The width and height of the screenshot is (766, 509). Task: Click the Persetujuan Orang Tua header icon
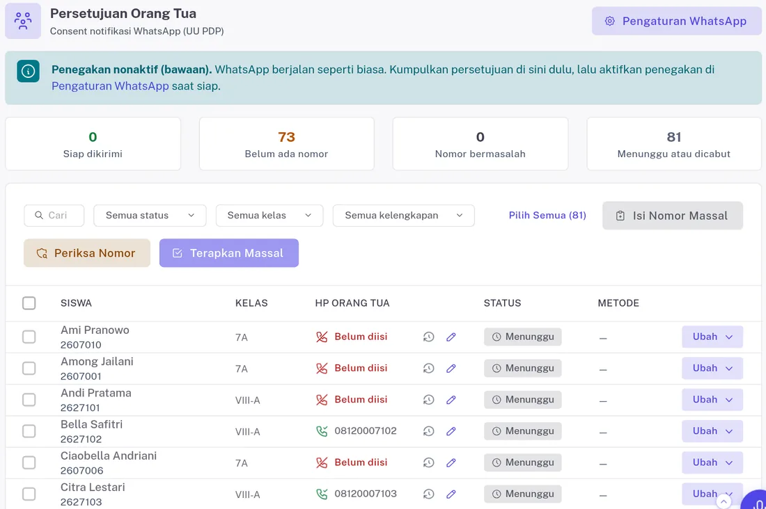click(23, 21)
